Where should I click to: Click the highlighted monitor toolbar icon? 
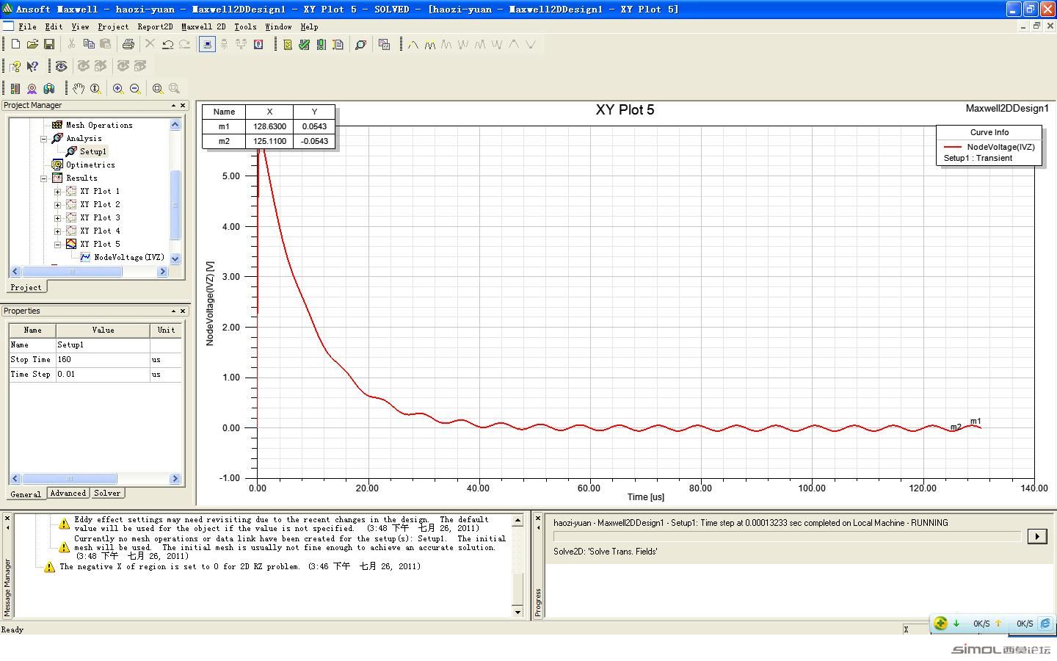[x=207, y=45]
